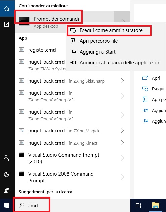Click the register.cmd file icon
166x212 pixels.
coord(22,50)
